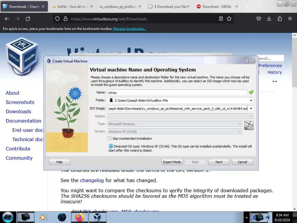Open the black folder taskbar icon
This screenshot has height=223, width=297.
[26, 217]
